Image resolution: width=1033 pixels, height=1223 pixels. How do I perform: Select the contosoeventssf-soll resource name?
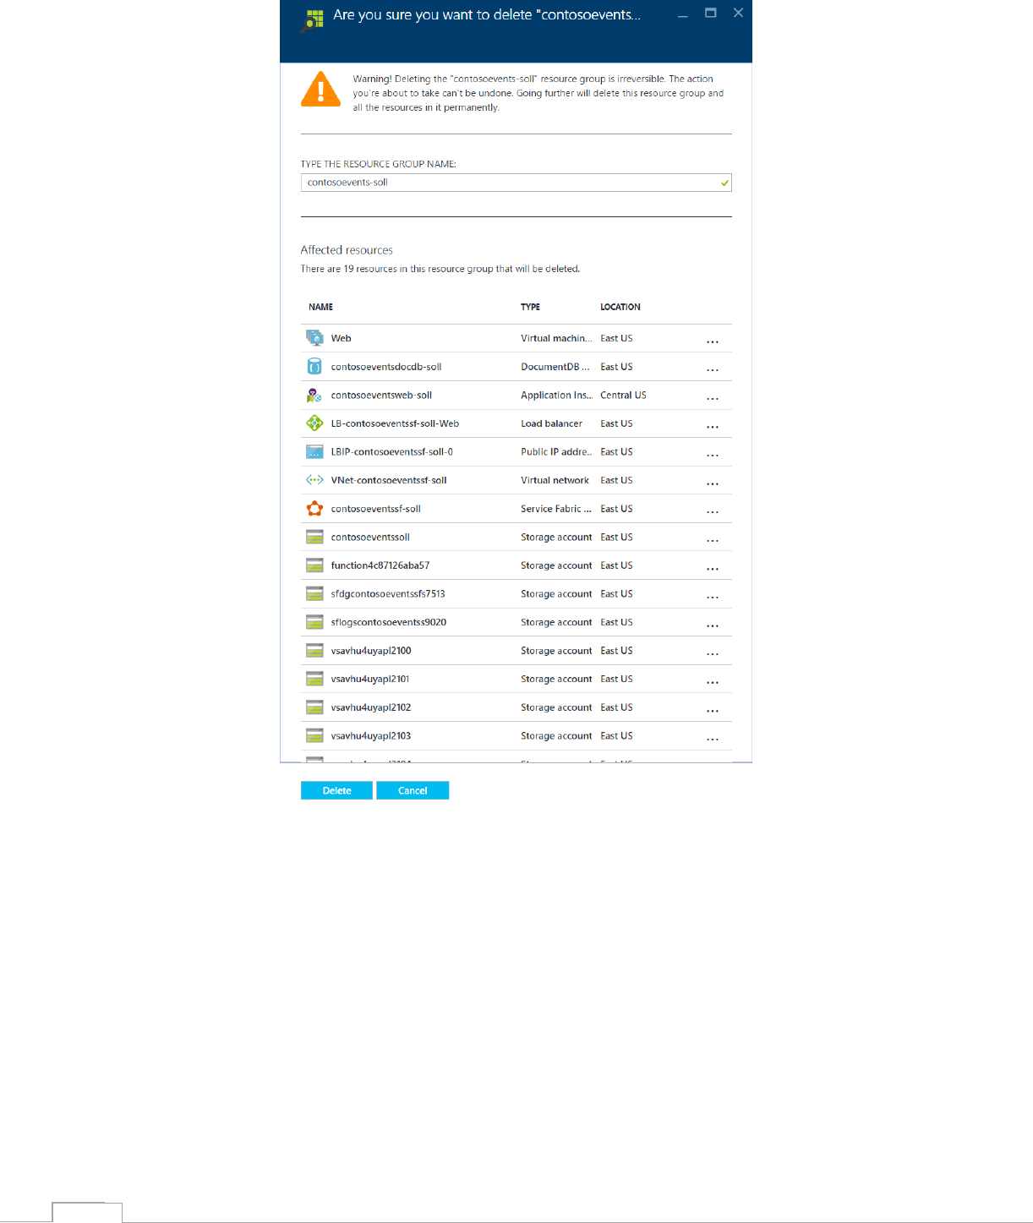[x=375, y=509]
